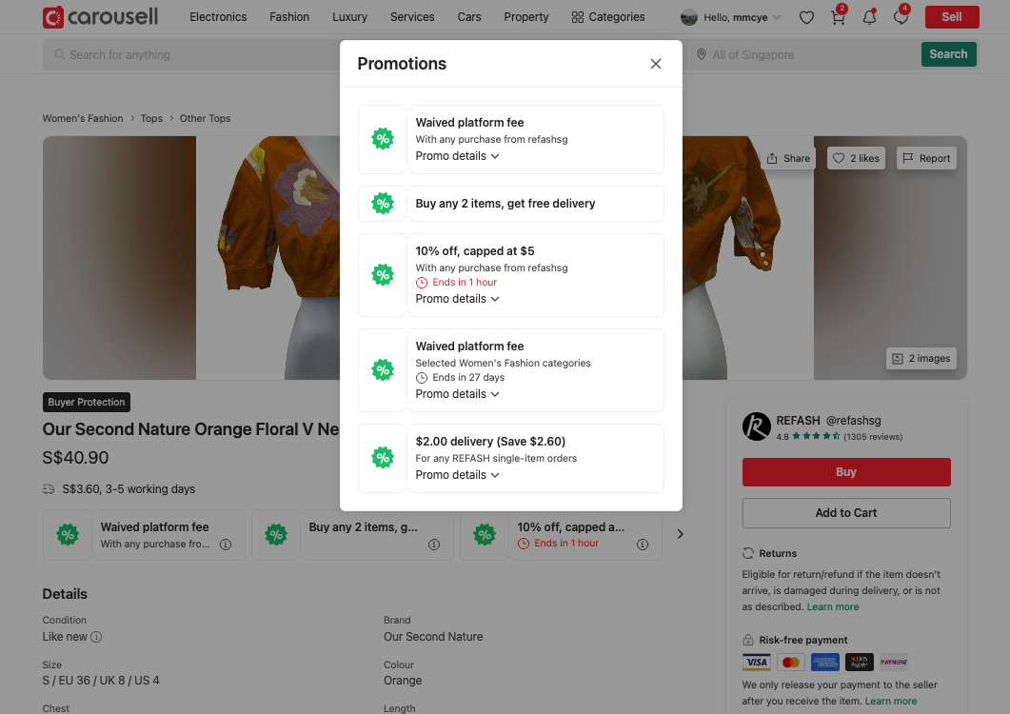
Task: Click the 10% off, capped at $5 promo title
Action: 475,251
